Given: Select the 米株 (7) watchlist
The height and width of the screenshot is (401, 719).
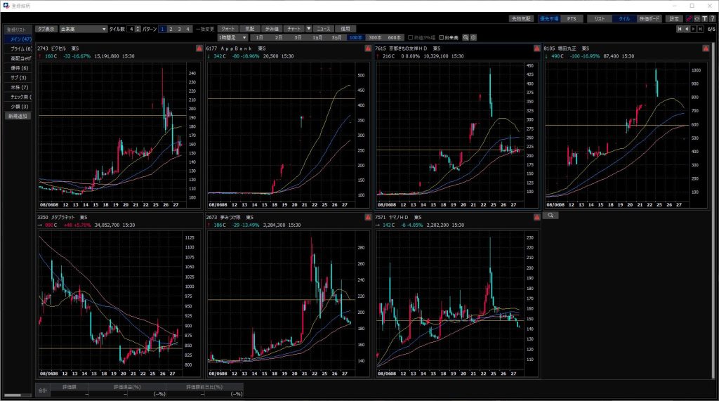Looking at the screenshot, I should pos(18,87).
